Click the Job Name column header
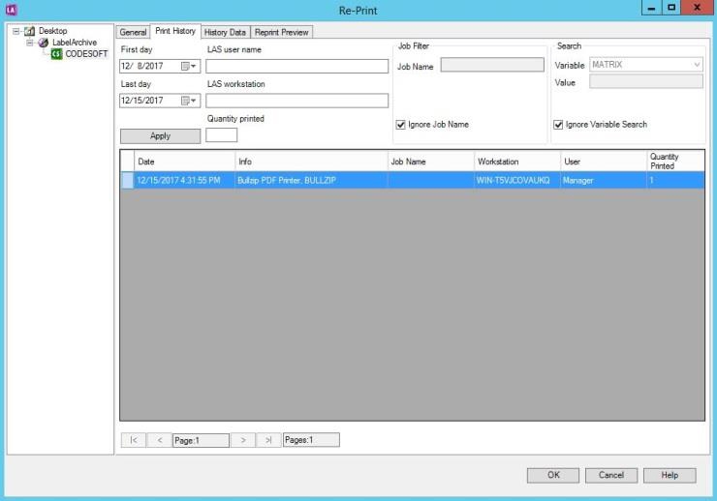This screenshot has height=501, width=717. (x=431, y=162)
